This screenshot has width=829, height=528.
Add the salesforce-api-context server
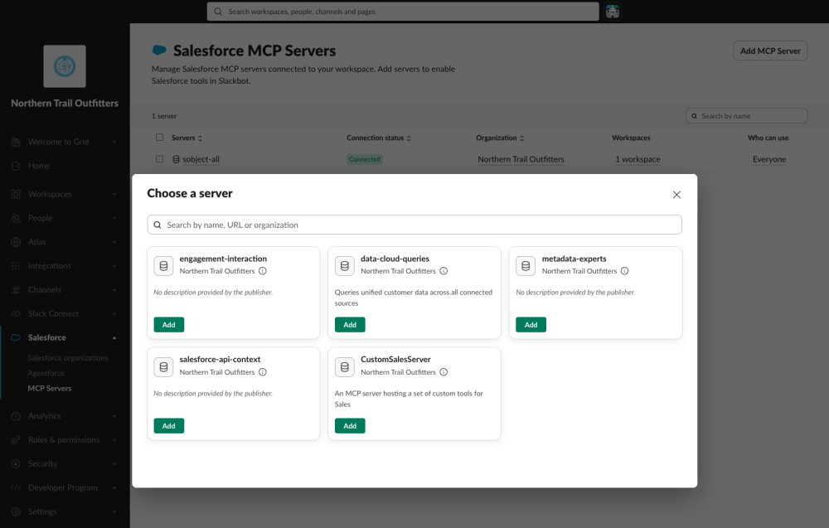click(x=168, y=425)
